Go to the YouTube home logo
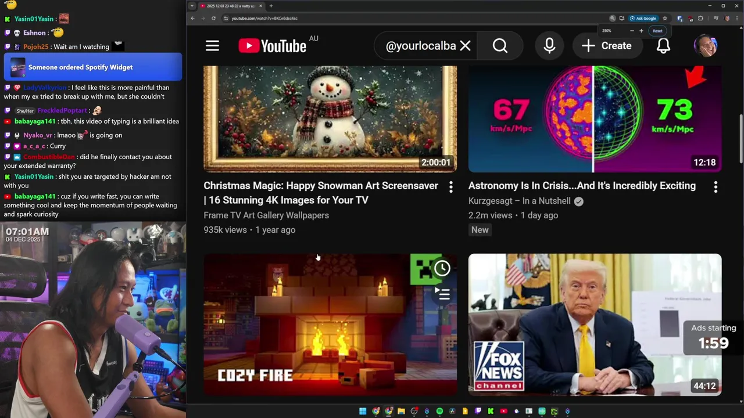Image resolution: width=744 pixels, height=418 pixels. 273,46
